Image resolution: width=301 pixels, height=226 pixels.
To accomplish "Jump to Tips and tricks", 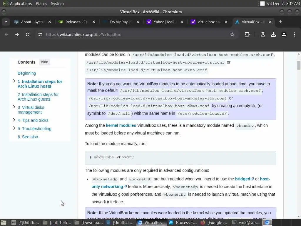I will tap(33, 120).
